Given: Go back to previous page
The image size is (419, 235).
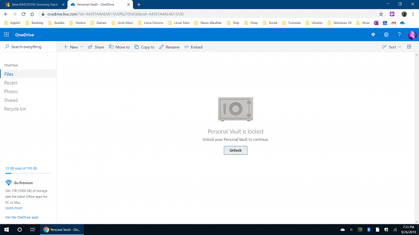Looking at the screenshot, I should [x=6, y=14].
